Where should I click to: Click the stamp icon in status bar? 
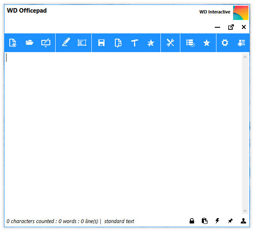tap(243, 221)
